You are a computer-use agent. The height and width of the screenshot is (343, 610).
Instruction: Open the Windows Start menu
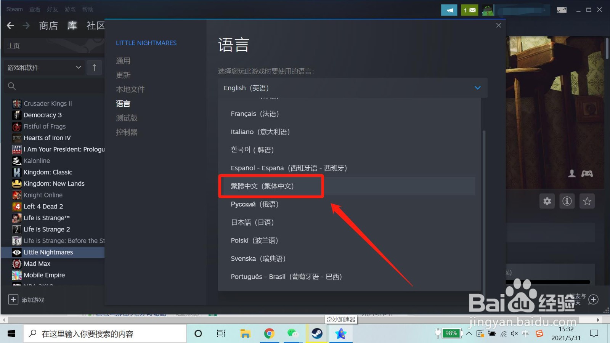[x=11, y=334]
